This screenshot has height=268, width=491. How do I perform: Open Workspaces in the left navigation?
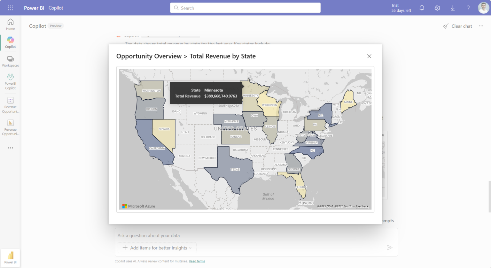pyautogui.click(x=11, y=62)
